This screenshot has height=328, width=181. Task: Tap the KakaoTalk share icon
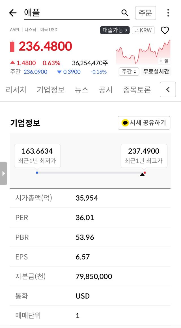pos(125,123)
